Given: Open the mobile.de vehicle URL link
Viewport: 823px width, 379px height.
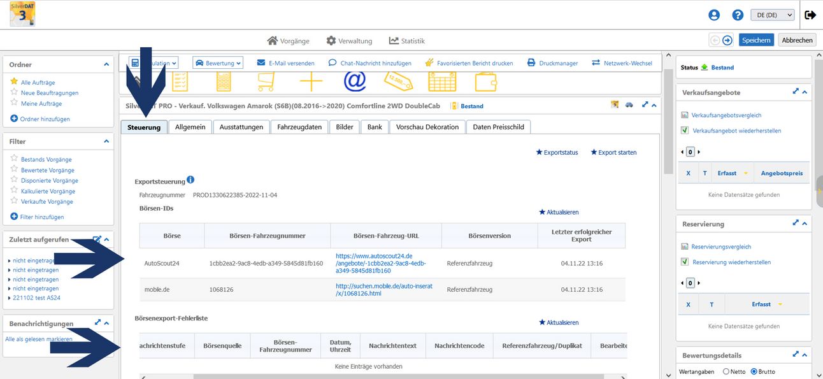Looking at the screenshot, I should click(384, 290).
